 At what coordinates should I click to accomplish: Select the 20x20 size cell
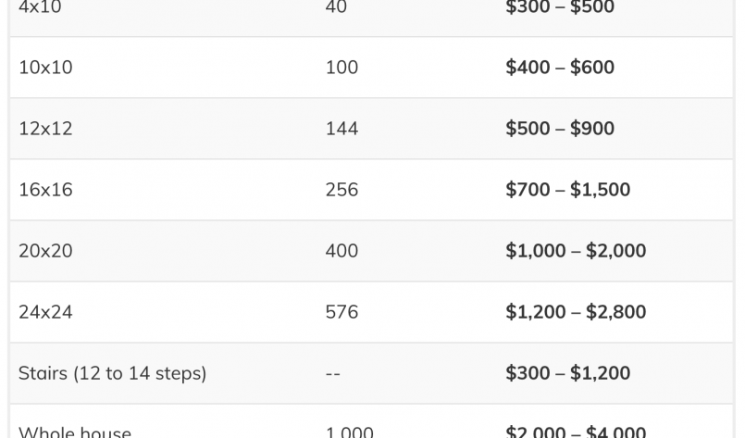point(45,251)
